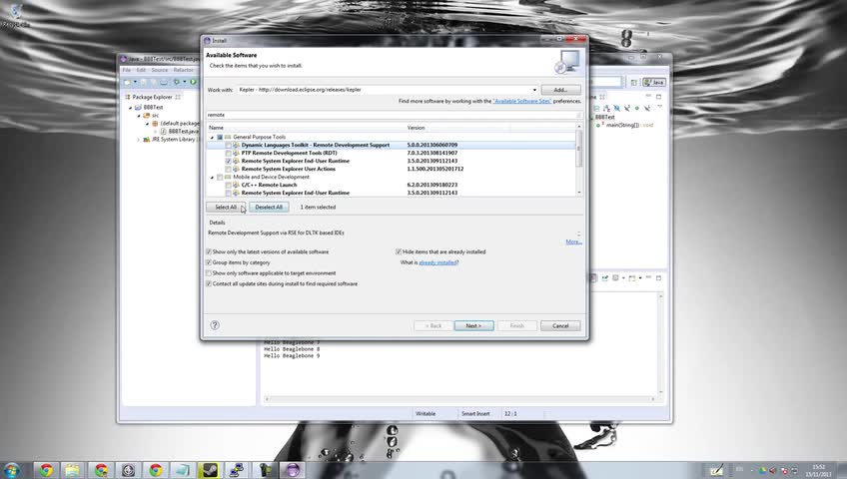847x479 pixels.
Task: Open File Explorer from the taskbar
Action: coord(72,470)
